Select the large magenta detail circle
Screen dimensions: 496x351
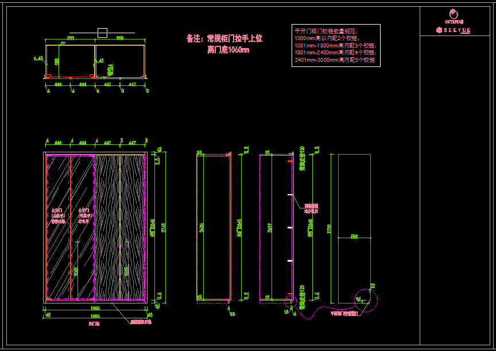point(366,300)
